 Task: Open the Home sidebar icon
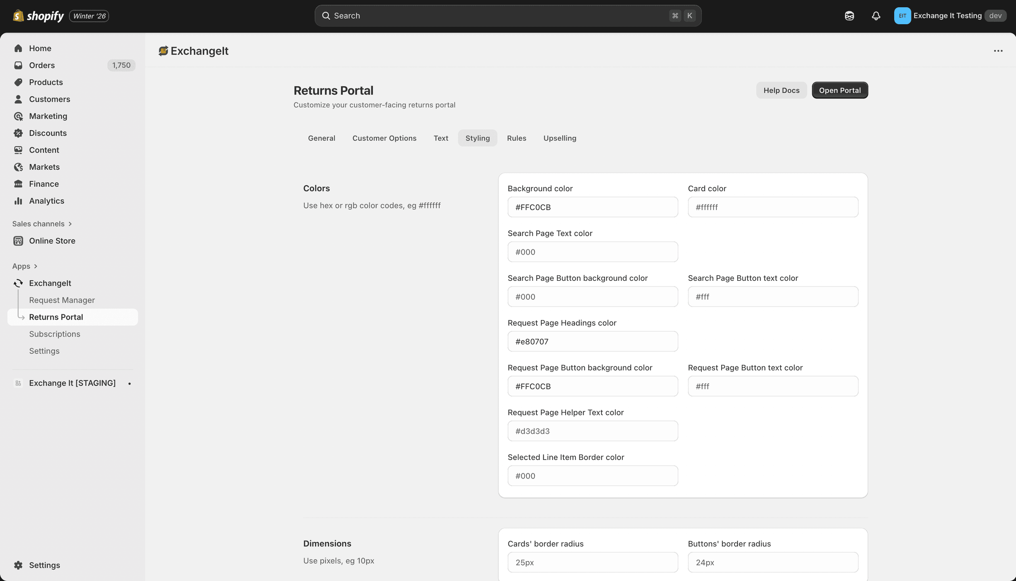coord(18,48)
